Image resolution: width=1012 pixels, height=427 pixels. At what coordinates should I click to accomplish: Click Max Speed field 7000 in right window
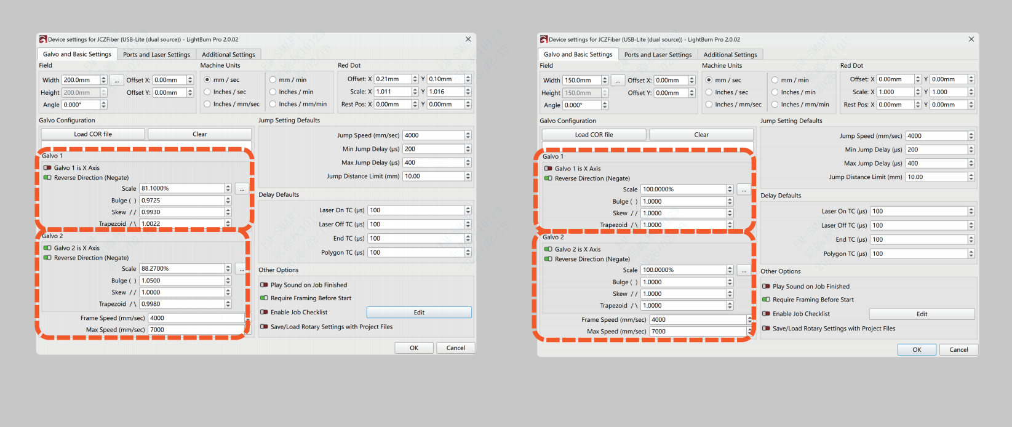(698, 332)
